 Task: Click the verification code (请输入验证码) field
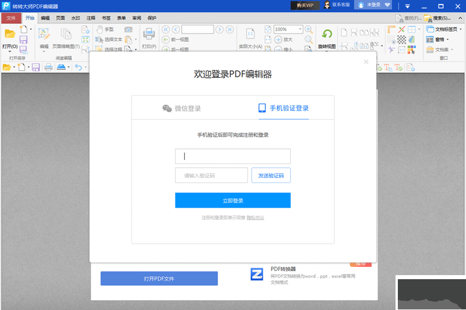(x=211, y=175)
